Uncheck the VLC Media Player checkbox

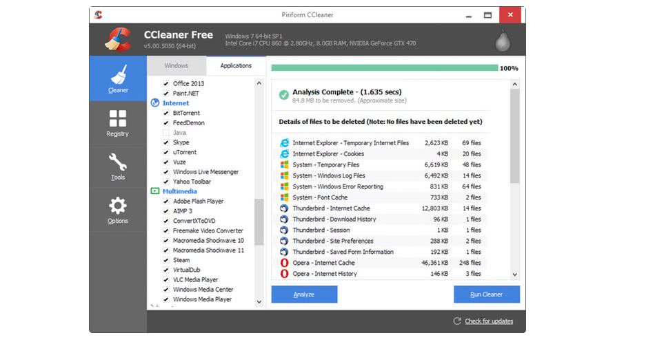tap(166, 280)
